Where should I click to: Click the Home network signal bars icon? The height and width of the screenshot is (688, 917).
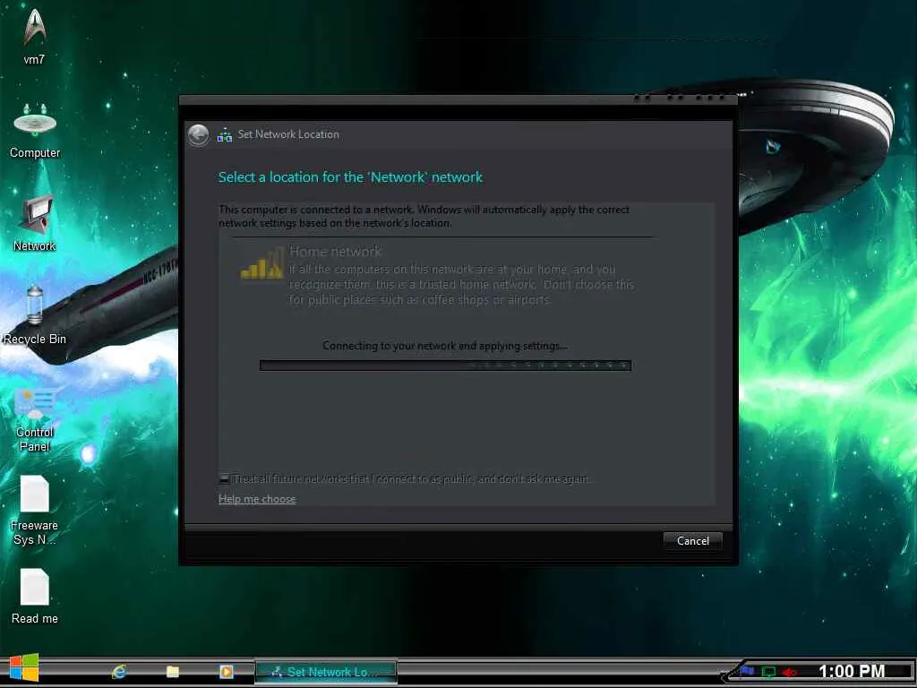(x=262, y=262)
